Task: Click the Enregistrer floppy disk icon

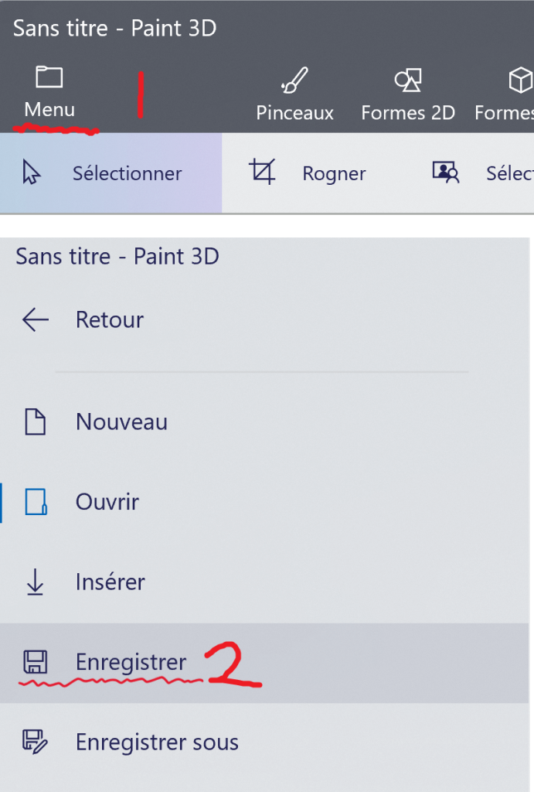Action: coord(34,662)
